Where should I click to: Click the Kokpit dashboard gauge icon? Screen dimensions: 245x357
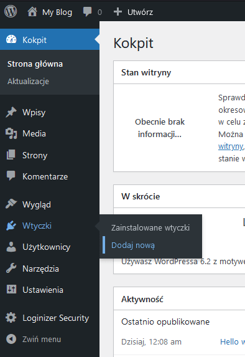pyautogui.click(x=11, y=40)
